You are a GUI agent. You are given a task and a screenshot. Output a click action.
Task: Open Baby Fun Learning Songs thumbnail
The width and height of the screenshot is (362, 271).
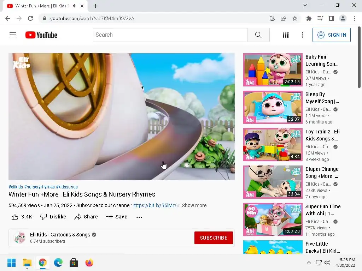click(x=273, y=70)
